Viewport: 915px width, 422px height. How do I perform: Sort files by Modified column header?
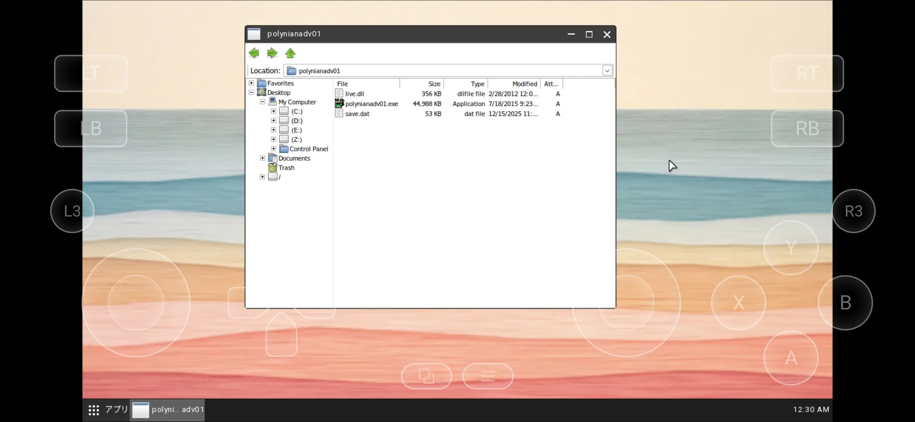pos(514,84)
